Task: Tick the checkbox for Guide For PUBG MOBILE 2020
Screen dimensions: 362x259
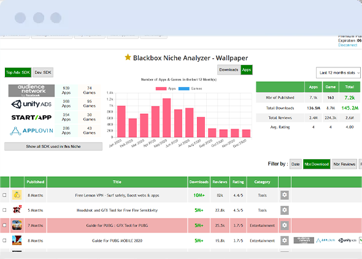Action: click(4, 241)
